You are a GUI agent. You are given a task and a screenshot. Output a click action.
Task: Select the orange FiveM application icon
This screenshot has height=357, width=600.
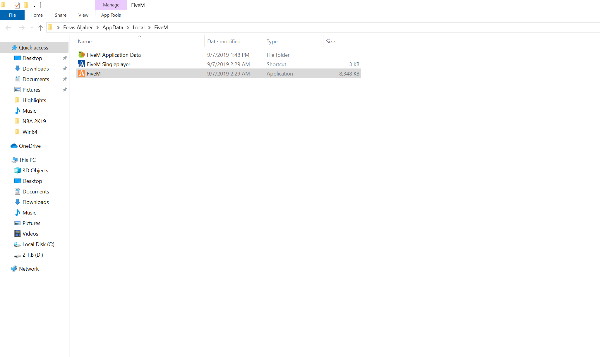(82, 73)
